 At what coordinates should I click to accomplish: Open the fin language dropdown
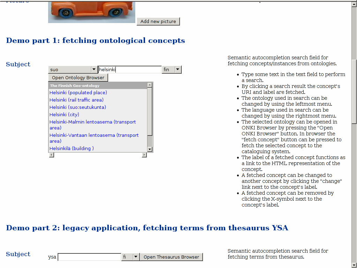172,69
